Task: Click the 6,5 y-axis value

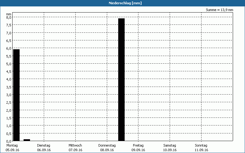Action: [9, 41]
